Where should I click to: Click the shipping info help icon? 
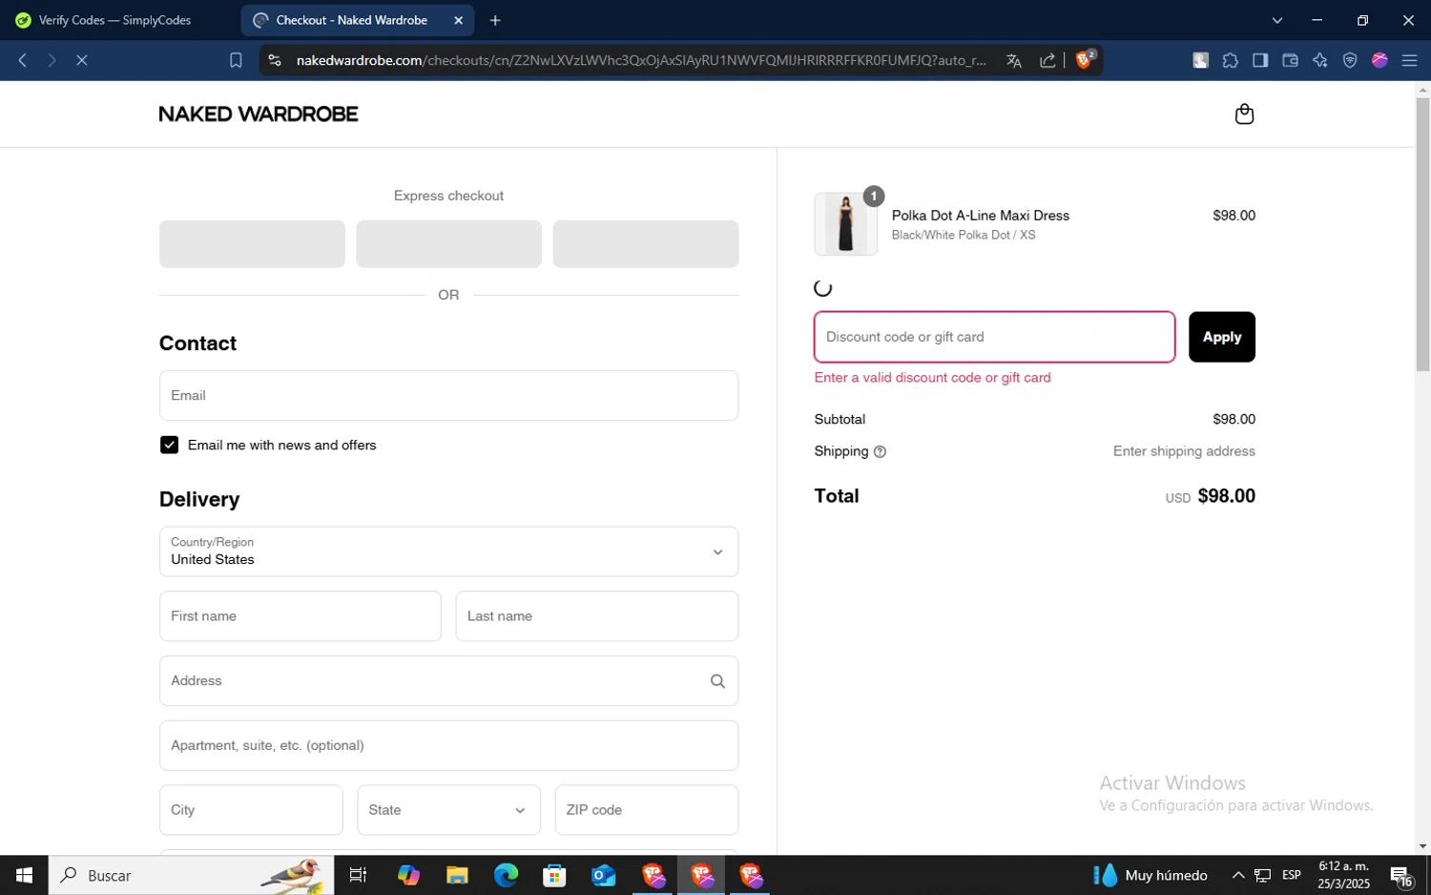(x=880, y=452)
